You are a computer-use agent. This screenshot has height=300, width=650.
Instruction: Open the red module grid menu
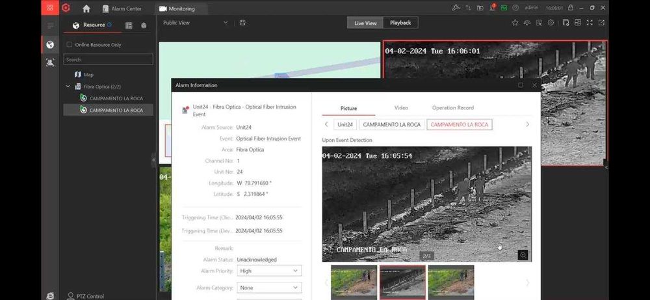(x=50, y=8)
